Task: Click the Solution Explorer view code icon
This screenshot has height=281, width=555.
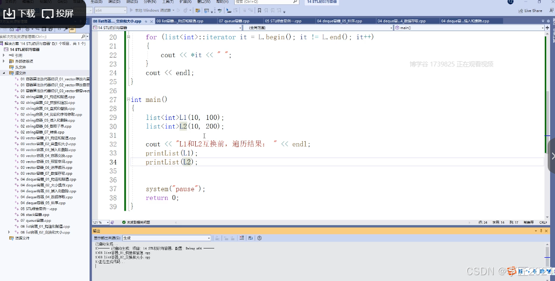Action: pos(59,29)
